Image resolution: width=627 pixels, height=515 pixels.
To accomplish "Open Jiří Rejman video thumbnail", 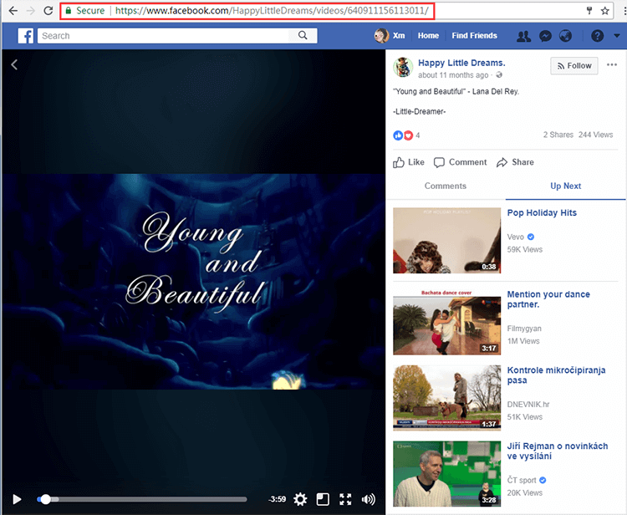I will [446, 474].
